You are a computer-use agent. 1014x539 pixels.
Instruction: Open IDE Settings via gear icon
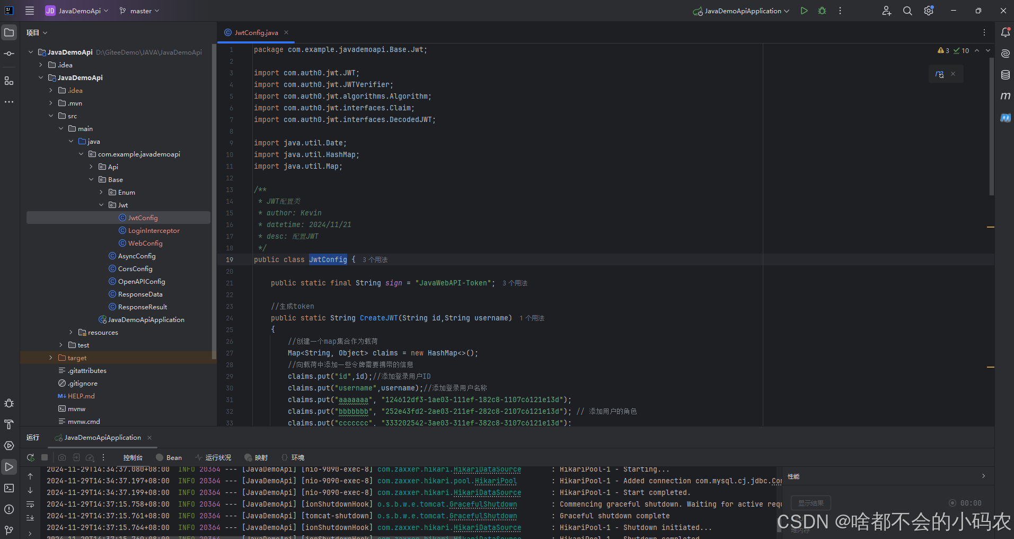pos(928,11)
